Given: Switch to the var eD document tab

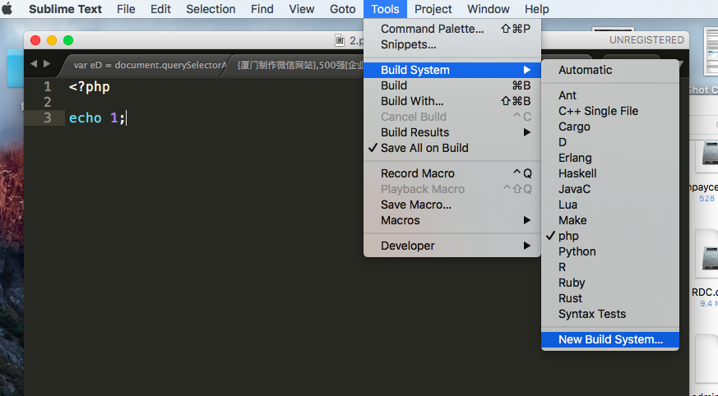Looking at the screenshot, I should (148, 65).
